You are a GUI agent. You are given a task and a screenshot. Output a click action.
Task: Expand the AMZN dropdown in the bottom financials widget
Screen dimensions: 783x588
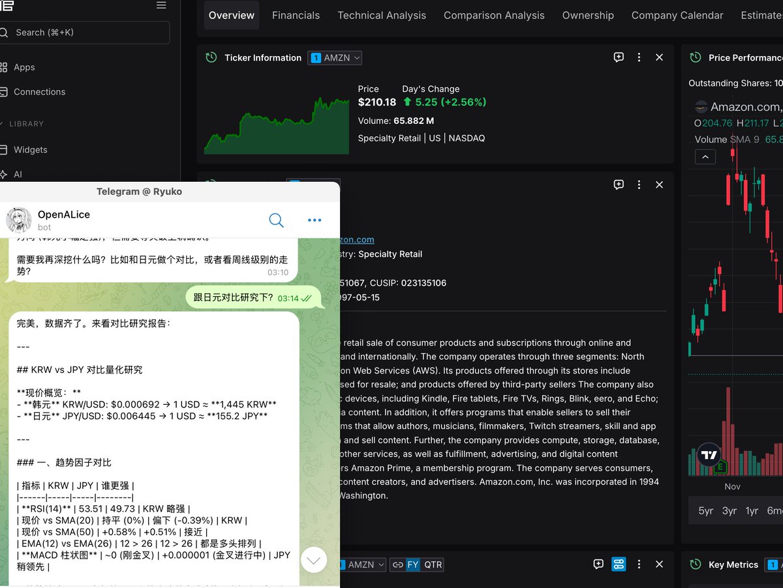pos(363,565)
